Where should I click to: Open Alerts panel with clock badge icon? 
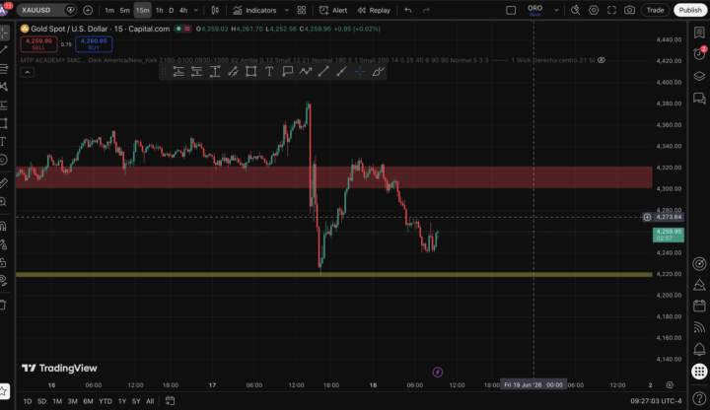(x=699, y=54)
